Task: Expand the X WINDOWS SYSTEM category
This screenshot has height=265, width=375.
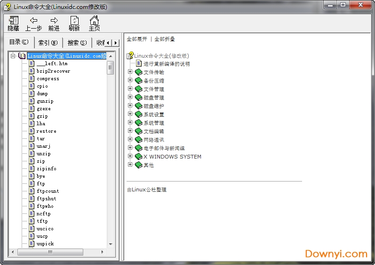Action: 130,156
